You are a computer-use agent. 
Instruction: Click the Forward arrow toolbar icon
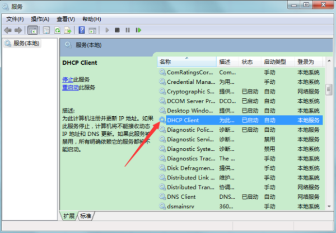[18, 30]
